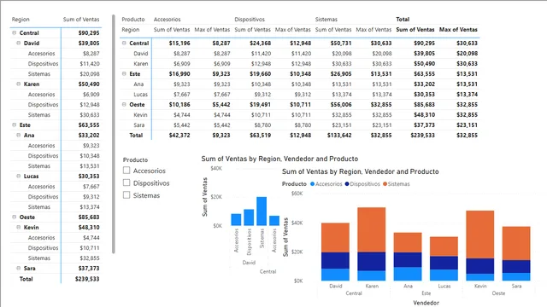Click stacked chart title text
547x307 pixels.
pyautogui.click(x=361, y=171)
